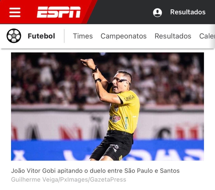
Task: Click the faded right edge of nav bar
Action: tap(212, 36)
